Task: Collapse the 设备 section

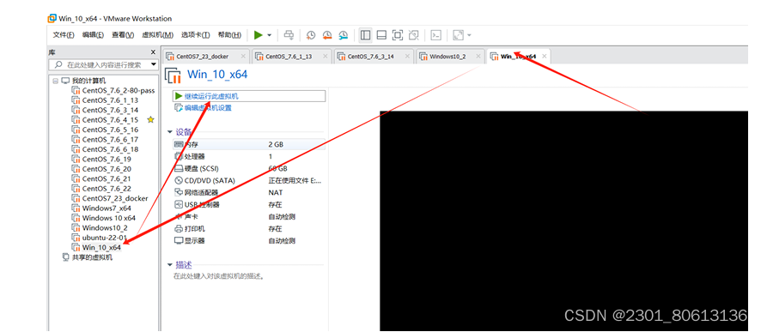Action: 169,132
